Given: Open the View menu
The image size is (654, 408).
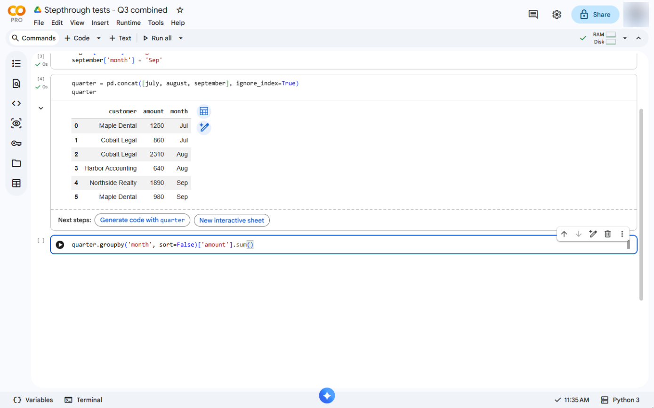Looking at the screenshot, I should click(77, 23).
